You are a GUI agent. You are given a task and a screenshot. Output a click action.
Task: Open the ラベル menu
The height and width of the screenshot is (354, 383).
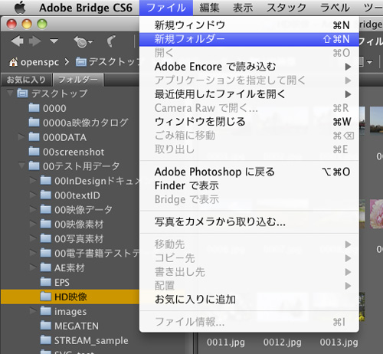point(335,8)
